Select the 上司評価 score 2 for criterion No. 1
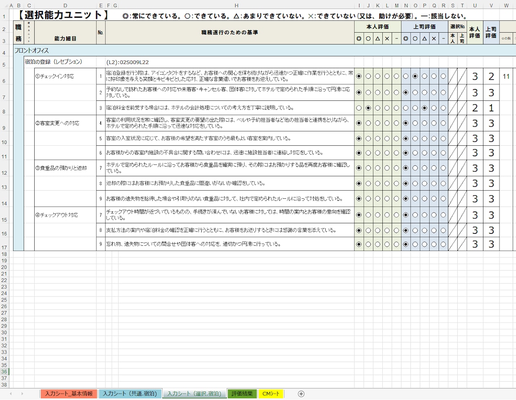Image resolution: width=516 pixels, height=400 pixels. [491, 76]
